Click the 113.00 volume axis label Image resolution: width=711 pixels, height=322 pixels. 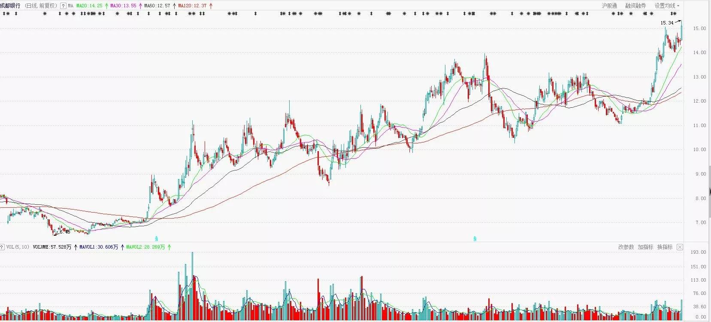pyautogui.click(x=698, y=280)
